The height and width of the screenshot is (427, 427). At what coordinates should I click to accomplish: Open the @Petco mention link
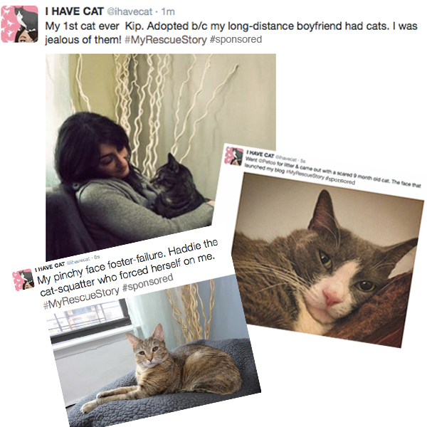coord(267,161)
